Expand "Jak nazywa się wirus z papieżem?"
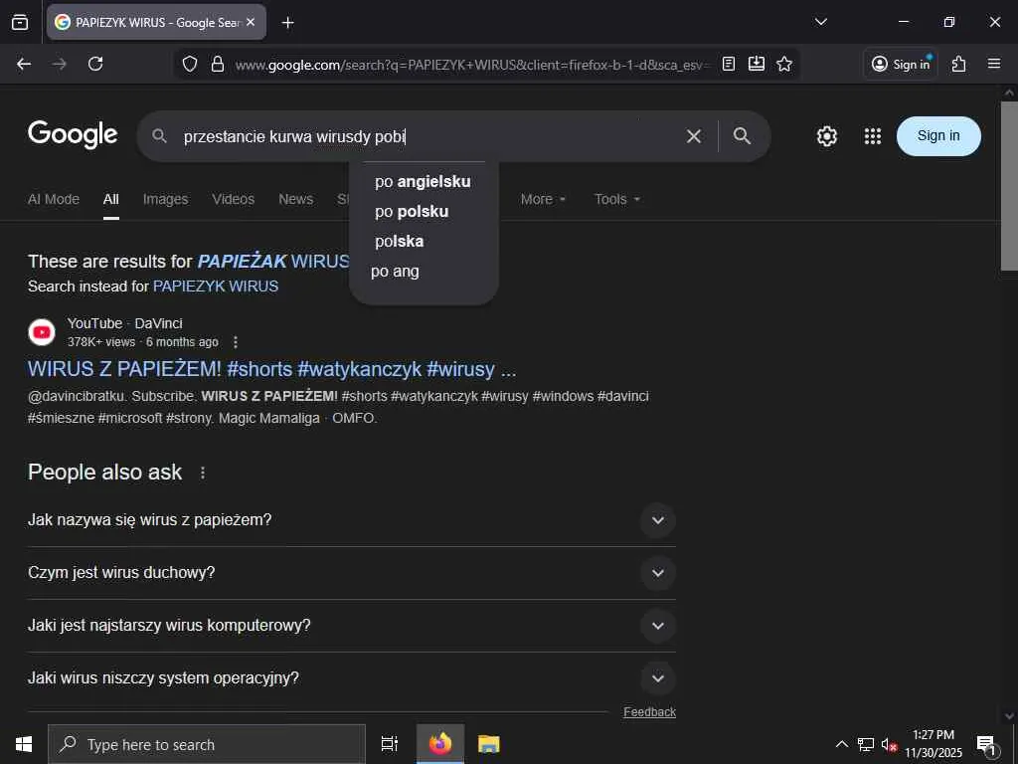This screenshot has height=764, width=1018. point(351,520)
